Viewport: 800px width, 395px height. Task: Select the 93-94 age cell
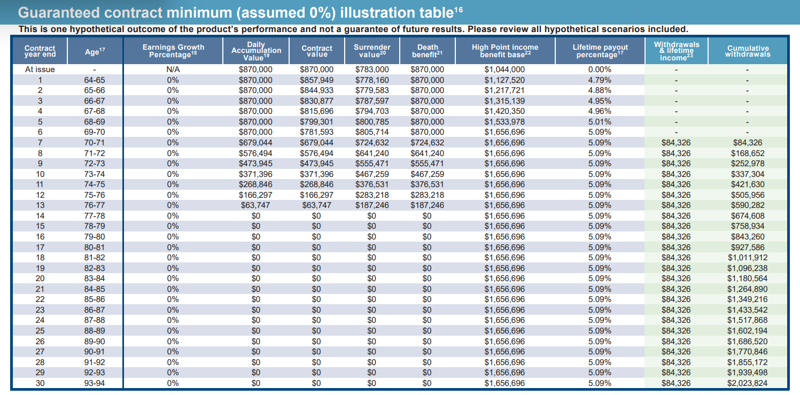95,383
